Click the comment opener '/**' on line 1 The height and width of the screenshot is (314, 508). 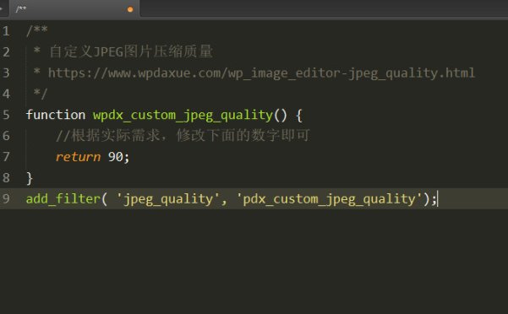point(37,30)
